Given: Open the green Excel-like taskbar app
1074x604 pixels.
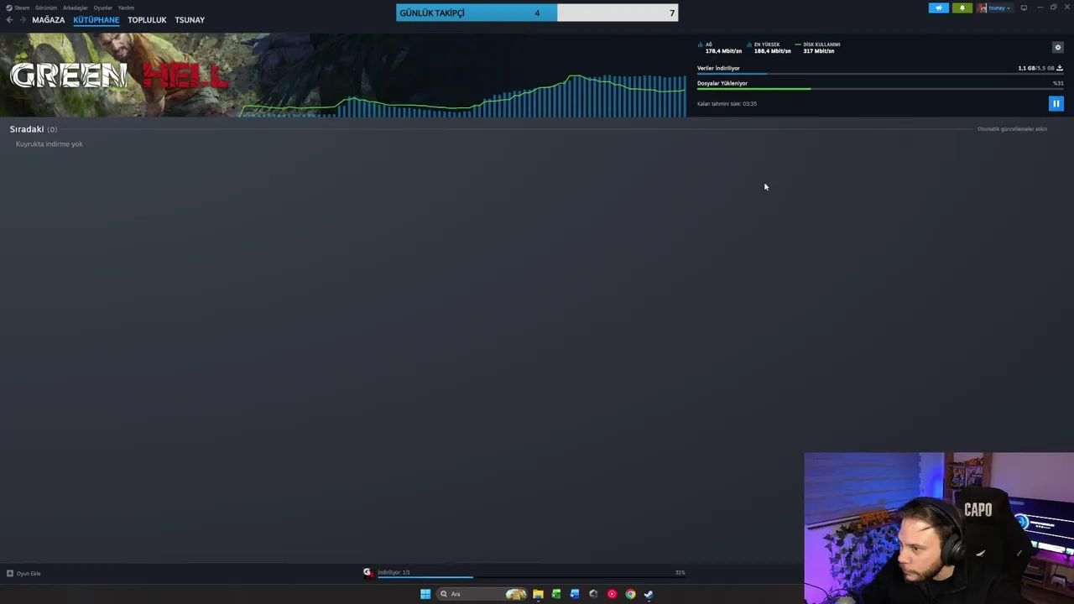Looking at the screenshot, I should [x=556, y=594].
